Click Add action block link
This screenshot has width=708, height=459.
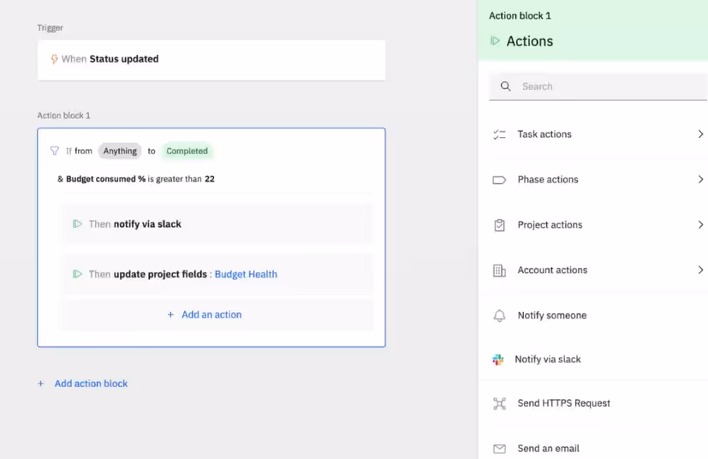click(91, 384)
